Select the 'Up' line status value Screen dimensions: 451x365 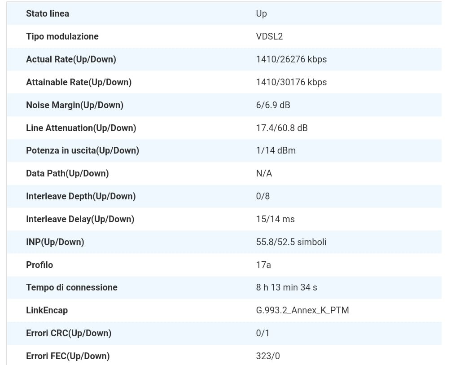262,14
